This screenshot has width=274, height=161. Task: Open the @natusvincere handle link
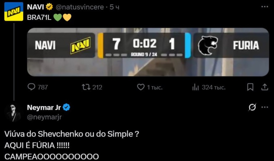[80, 7]
